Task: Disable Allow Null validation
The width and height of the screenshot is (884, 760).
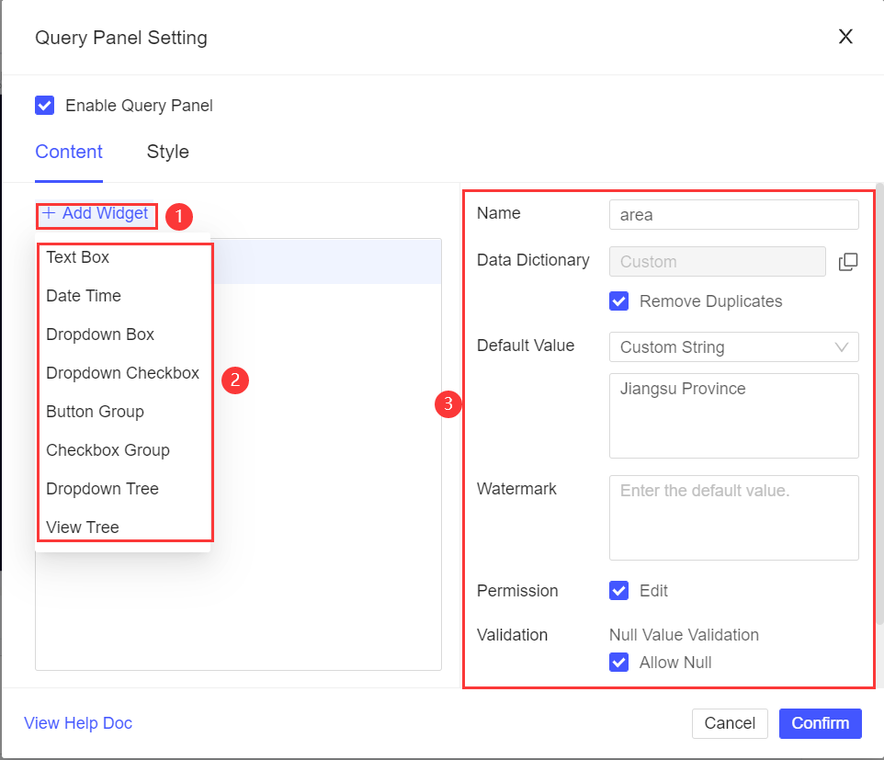Action: tap(618, 662)
